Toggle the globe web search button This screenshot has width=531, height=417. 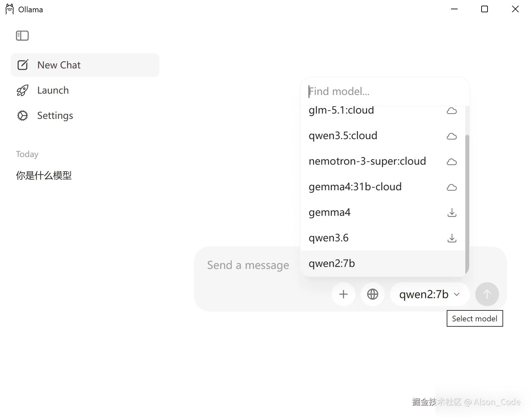tap(373, 294)
